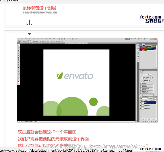Switch to the 色板 Swatches tab
Viewport: 164px width, 152px height.
click(x=143, y=44)
